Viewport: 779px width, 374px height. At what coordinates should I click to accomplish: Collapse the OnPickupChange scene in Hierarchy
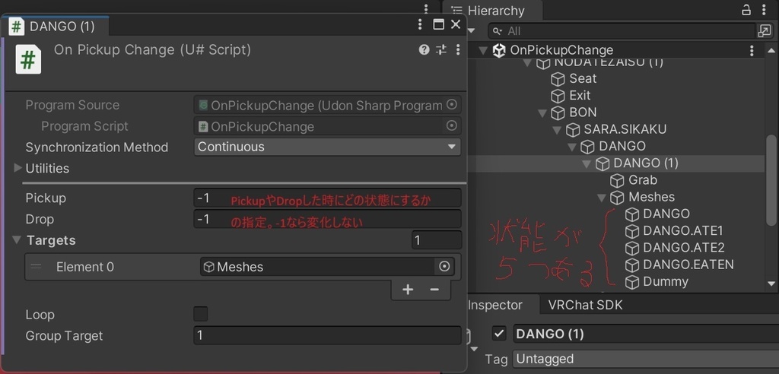click(483, 50)
